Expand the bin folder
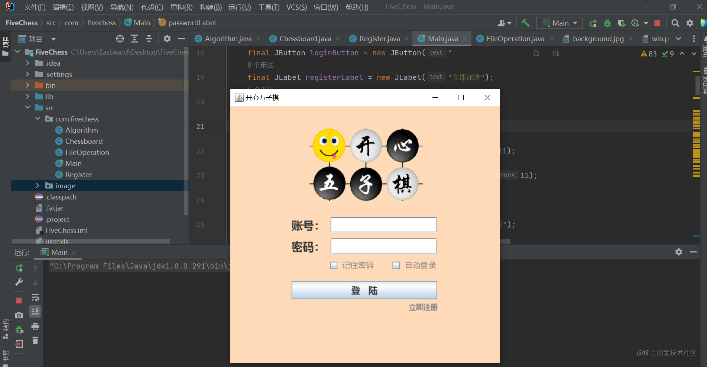 tap(27, 85)
